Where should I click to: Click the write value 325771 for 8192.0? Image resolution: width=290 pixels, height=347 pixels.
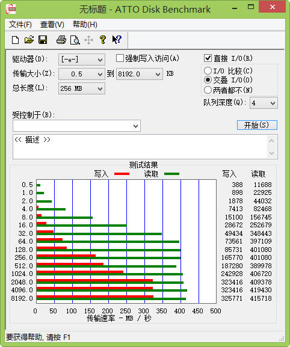coord(232,298)
